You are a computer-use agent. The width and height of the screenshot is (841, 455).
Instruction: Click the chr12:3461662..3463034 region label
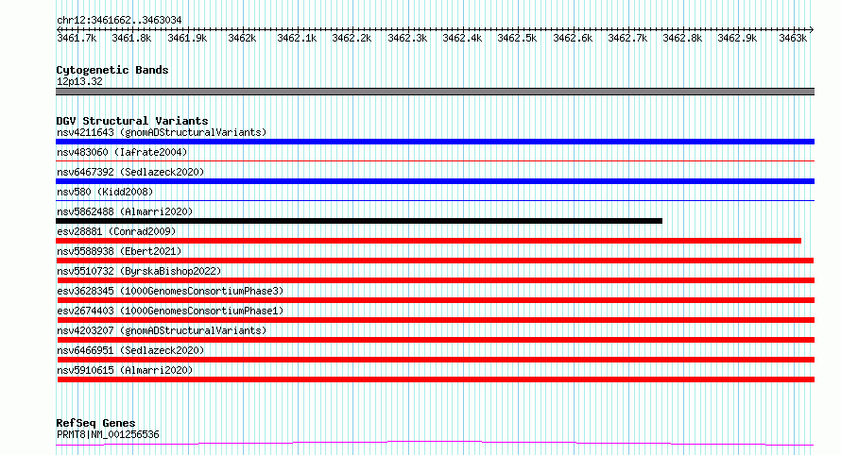119,21
